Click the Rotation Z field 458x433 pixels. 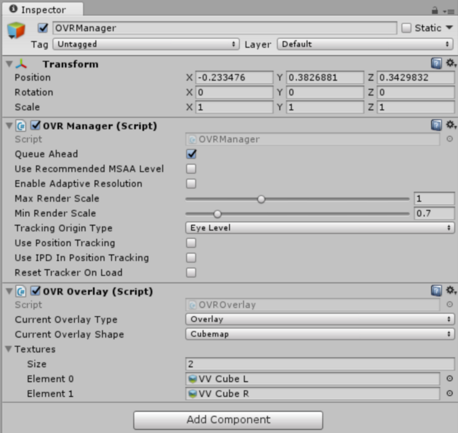point(416,92)
